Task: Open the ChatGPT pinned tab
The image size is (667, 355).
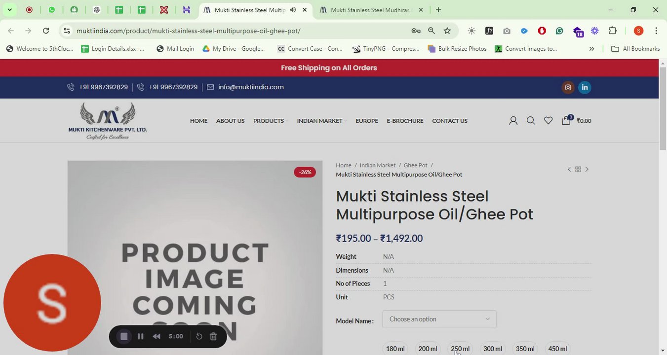Action: (97, 10)
